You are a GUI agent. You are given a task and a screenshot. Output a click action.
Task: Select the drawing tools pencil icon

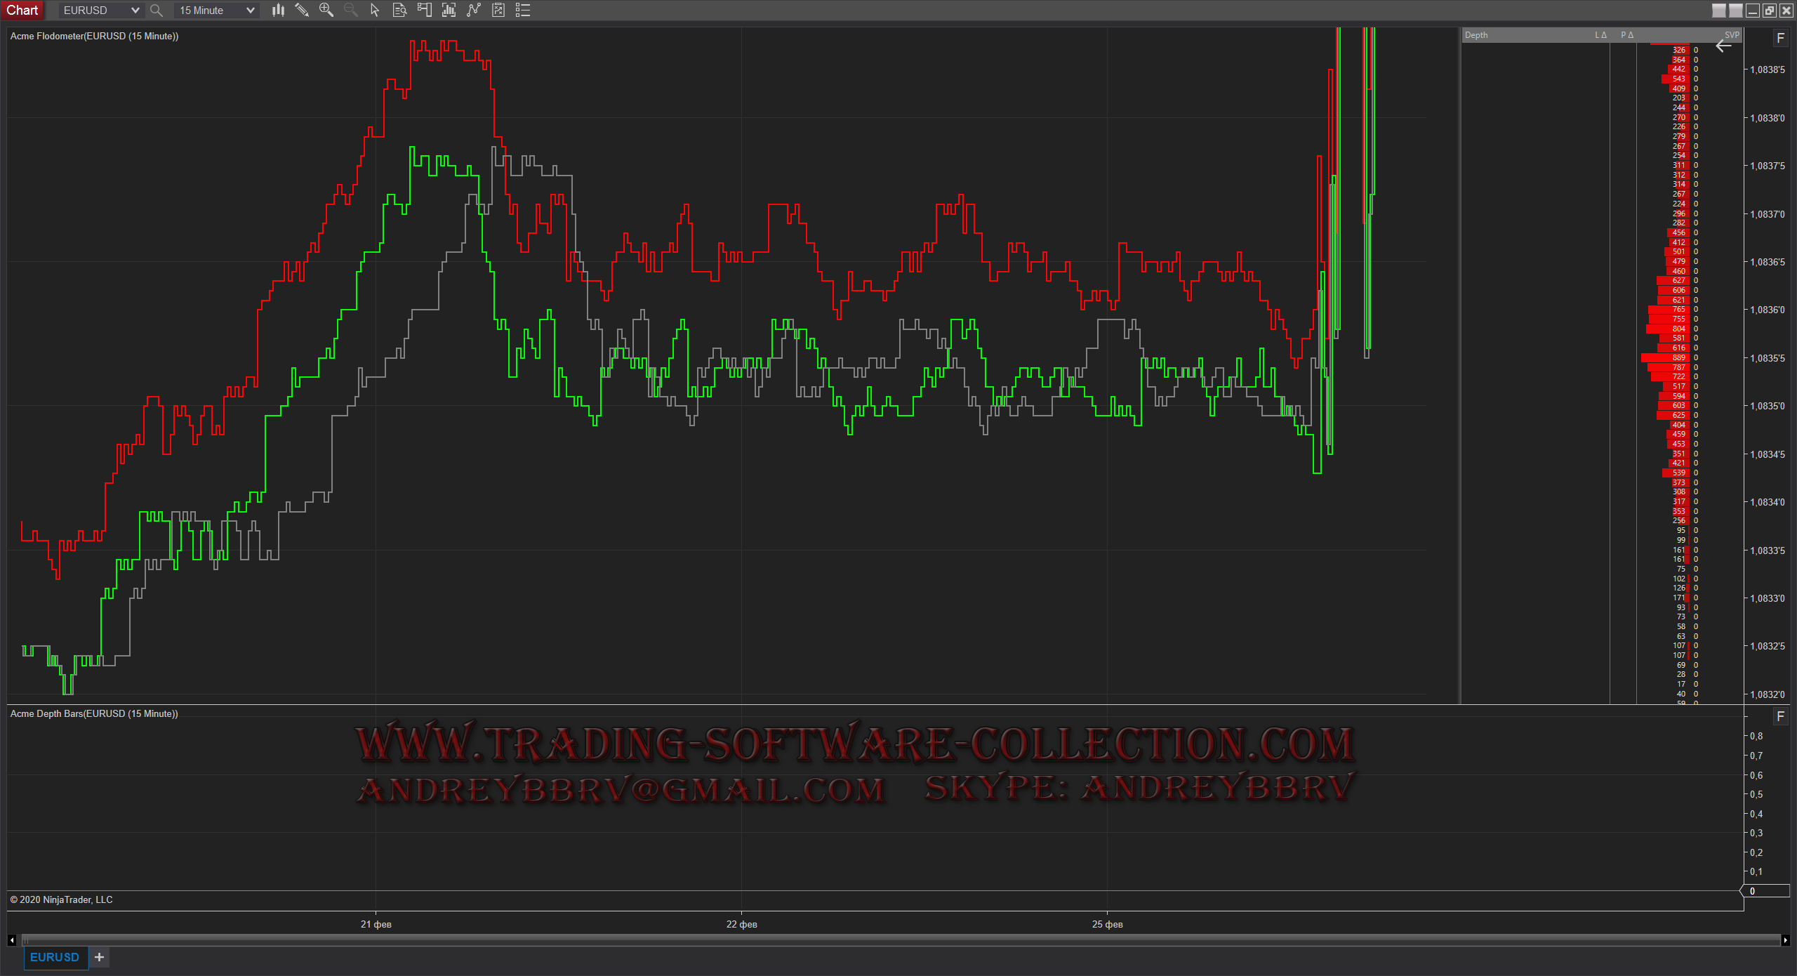(x=302, y=10)
